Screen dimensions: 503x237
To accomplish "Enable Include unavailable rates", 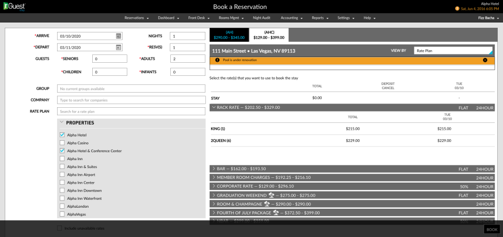I will (59, 228).
